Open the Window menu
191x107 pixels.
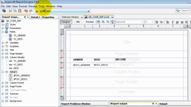click(50, 6)
